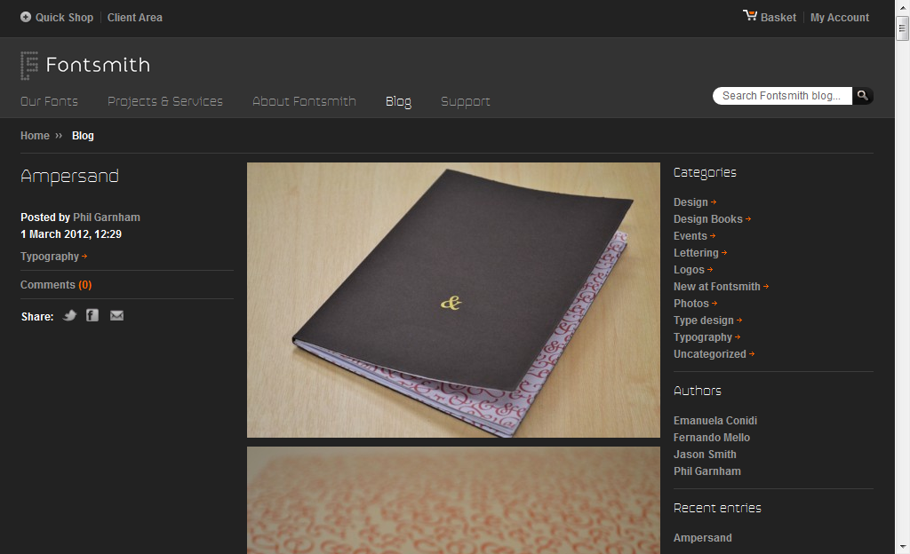Open Ampersand in Recent entries
The width and height of the screenshot is (910, 554).
(702, 538)
